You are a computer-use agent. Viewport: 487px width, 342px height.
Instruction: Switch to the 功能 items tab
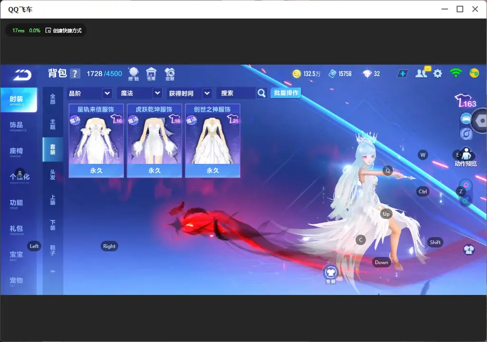17,203
